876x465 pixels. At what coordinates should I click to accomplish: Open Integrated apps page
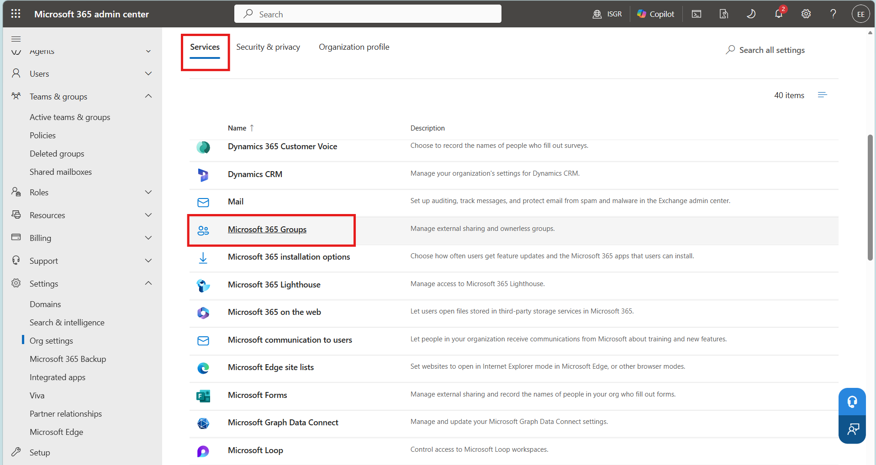pyautogui.click(x=58, y=377)
